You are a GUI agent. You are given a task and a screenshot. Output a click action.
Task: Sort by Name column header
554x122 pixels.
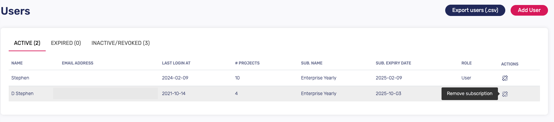point(17,63)
